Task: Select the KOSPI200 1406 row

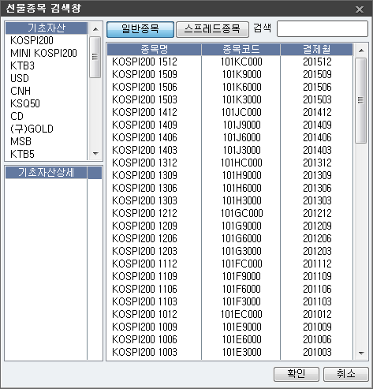Action: [x=229, y=137]
